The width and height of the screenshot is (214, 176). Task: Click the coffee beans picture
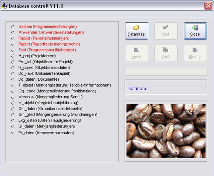tap(166, 131)
